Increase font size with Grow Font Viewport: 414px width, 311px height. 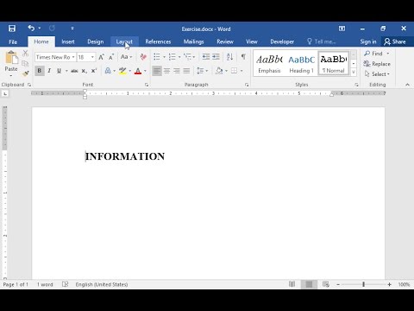coord(102,57)
